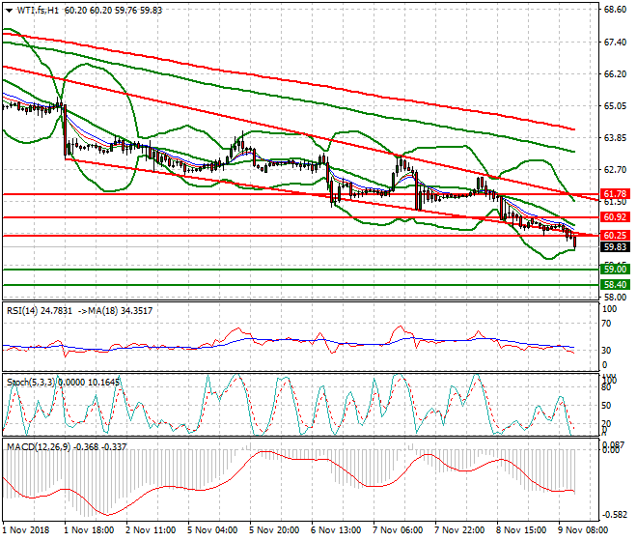Click the 60.92 red price level label
This screenshot has height=541, width=637.
click(x=615, y=217)
